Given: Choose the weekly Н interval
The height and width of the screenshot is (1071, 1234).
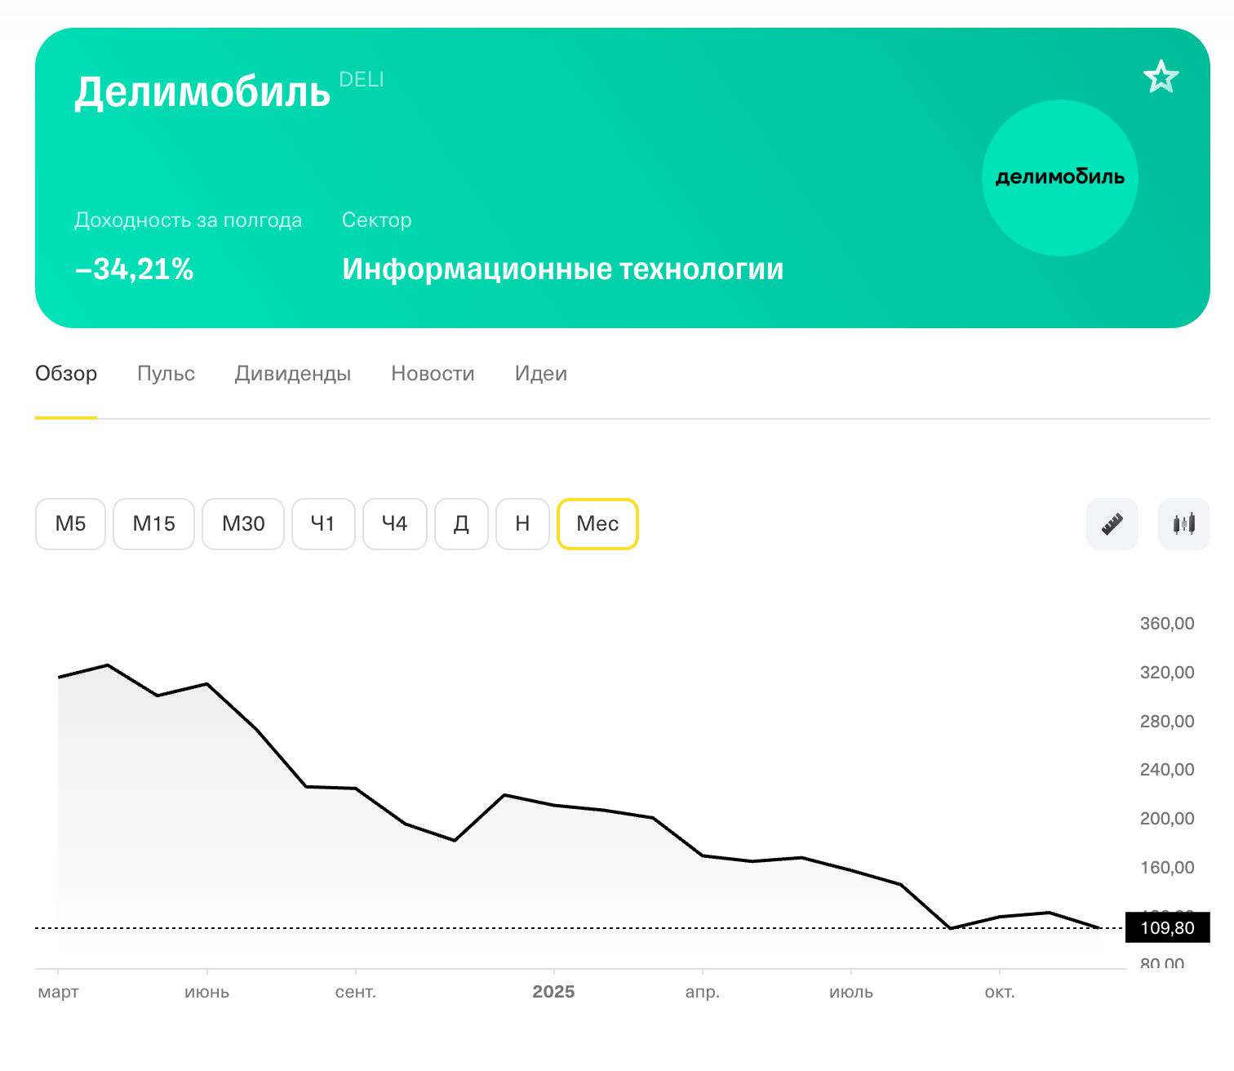Looking at the screenshot, I should point(522,524).
